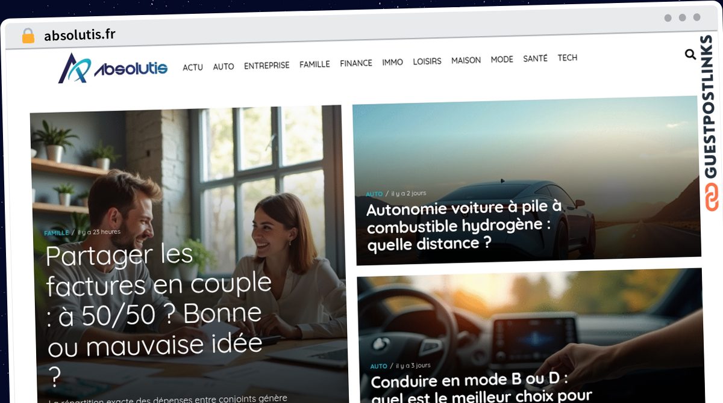The image size is (723, 403).
Task: Click the Absolutis logo
Action: coord(113,68)
